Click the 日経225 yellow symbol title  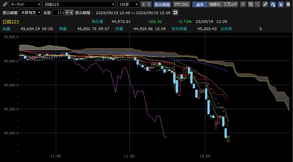tap(11, 22)
